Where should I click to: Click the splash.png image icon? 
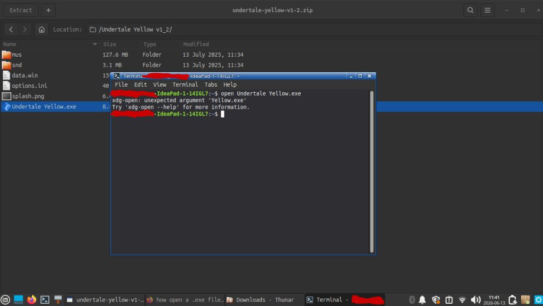6,96
